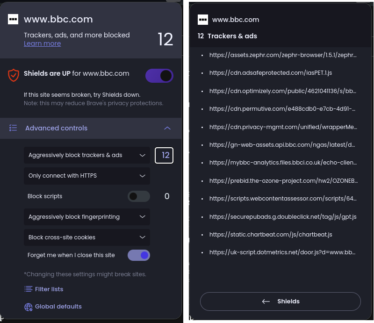Image resolution: width=374 pixels, height=323 pixels.
Task: Collapse the Advanced controls section
Action: click(167, 128)
